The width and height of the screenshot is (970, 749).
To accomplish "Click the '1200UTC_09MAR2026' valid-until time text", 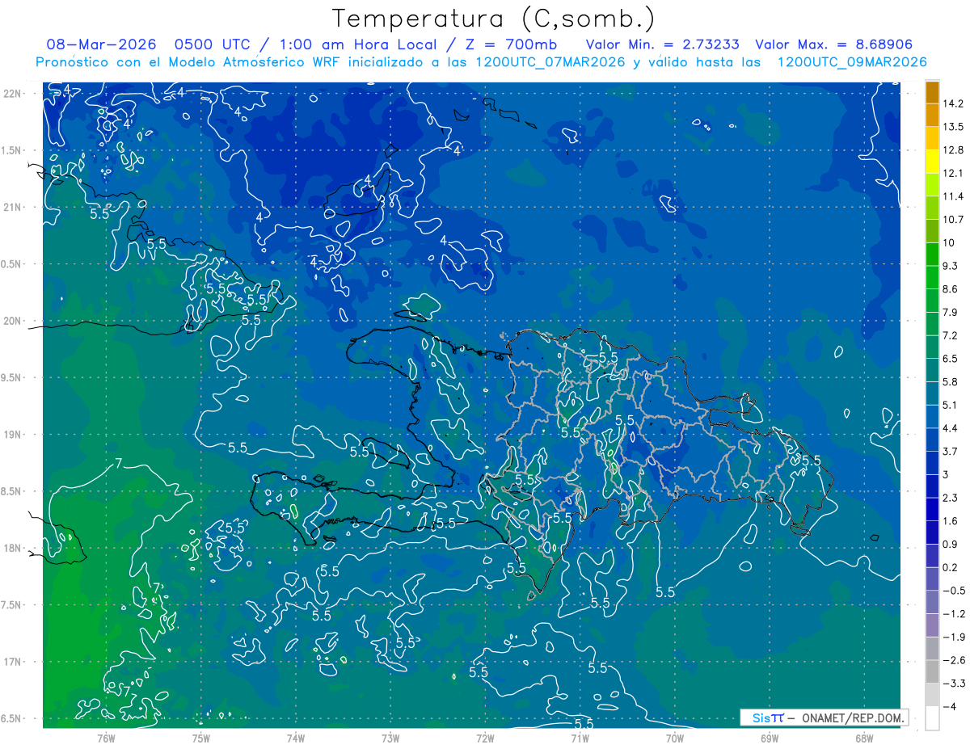I will coord(851,62).
